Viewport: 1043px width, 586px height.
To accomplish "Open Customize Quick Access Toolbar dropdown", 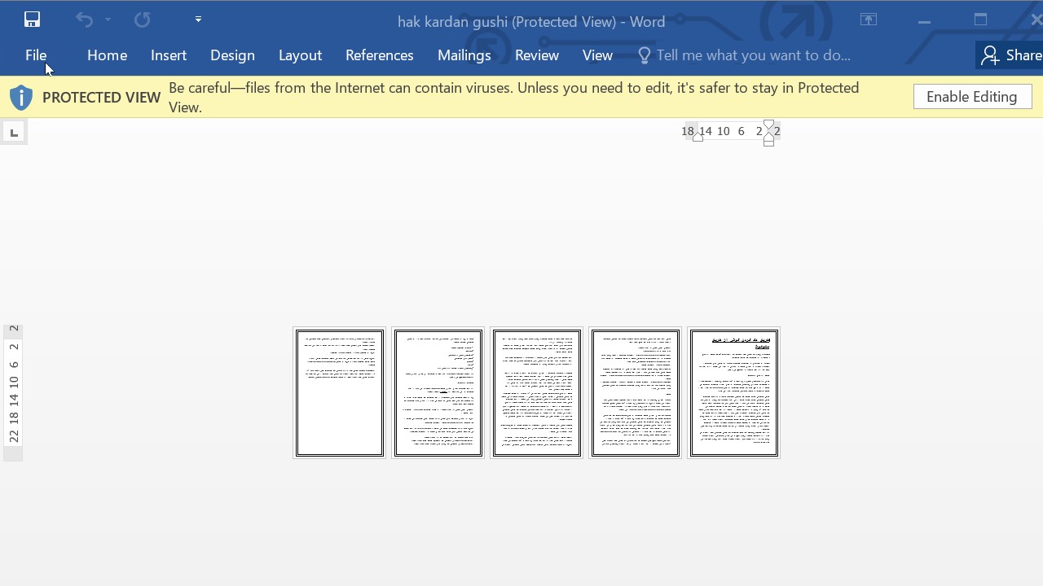I will click(x=198, y=19).
